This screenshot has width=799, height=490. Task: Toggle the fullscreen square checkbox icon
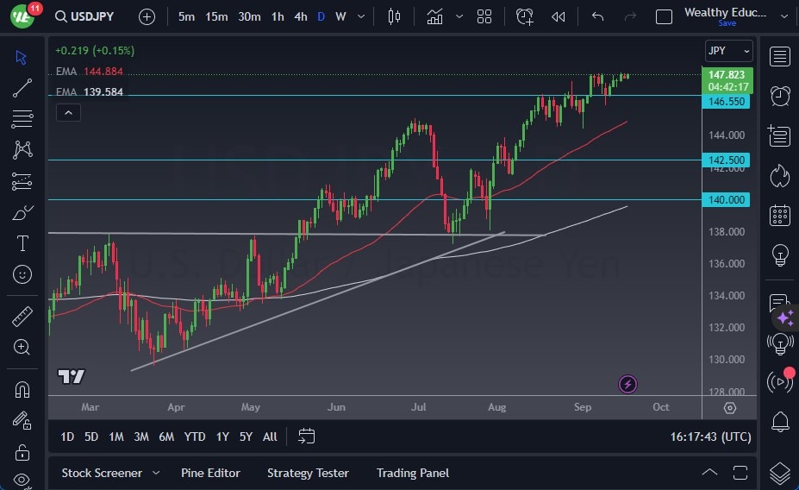point(664,16)
